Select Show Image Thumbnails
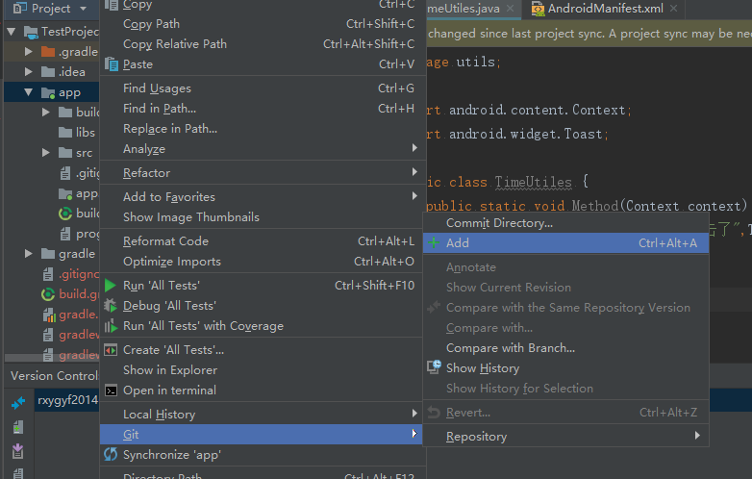This screenshot has height=479, width=752. click(263, 217)
